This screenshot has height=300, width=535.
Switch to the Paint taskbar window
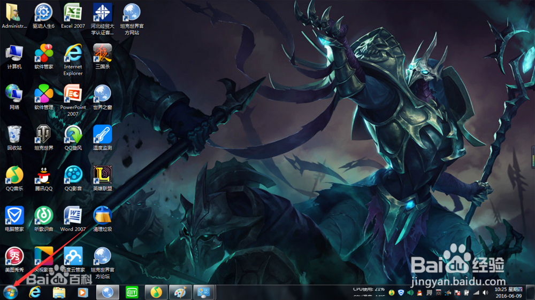pos(180,293)
